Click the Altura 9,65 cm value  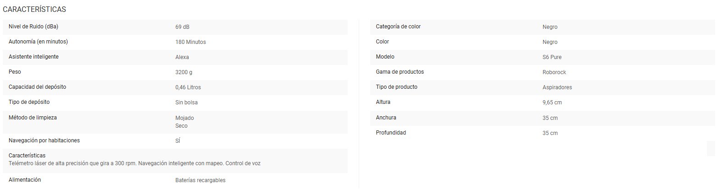point(552,103)
